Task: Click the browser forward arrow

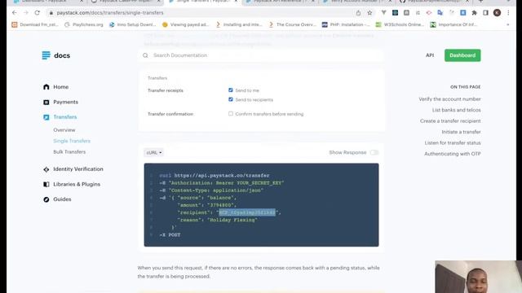Action: [26, 13]
